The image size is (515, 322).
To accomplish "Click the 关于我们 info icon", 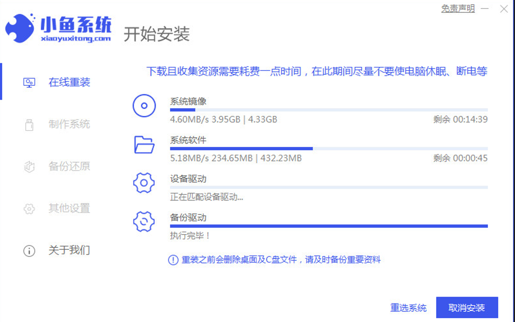I will 29,251.
